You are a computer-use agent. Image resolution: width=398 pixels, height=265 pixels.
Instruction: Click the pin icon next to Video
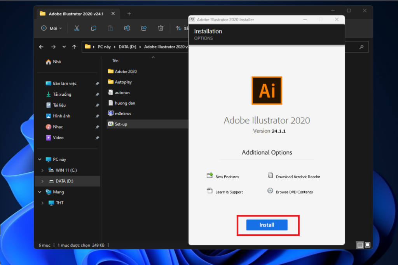(x=97, y=138)
